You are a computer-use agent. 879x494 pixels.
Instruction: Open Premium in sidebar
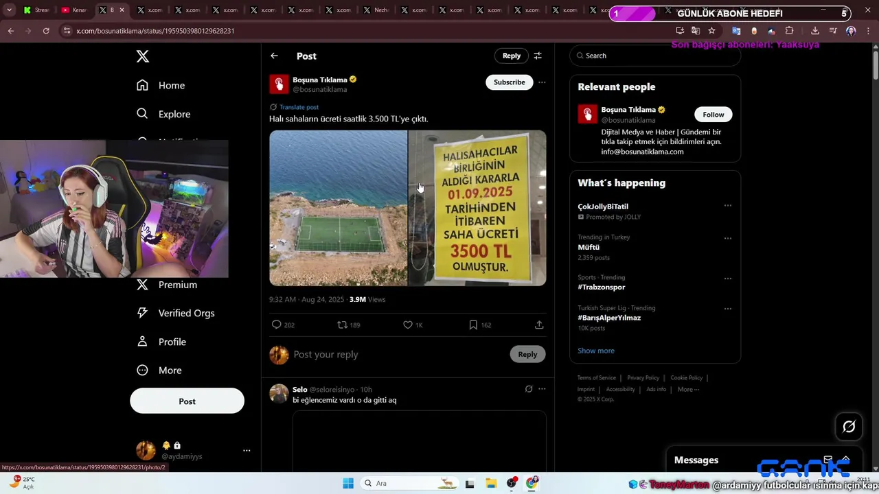click(x=168, y=285)
